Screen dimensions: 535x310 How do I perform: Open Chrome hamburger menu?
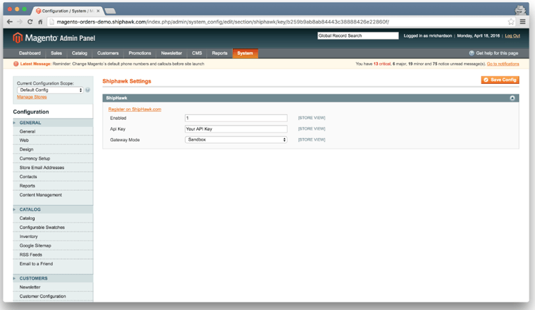tap(522, 21)
